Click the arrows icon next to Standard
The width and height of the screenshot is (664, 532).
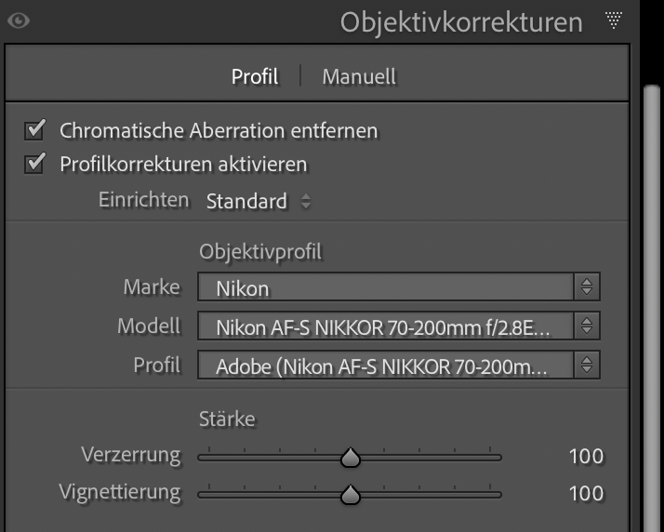click(x=306, y=201)
